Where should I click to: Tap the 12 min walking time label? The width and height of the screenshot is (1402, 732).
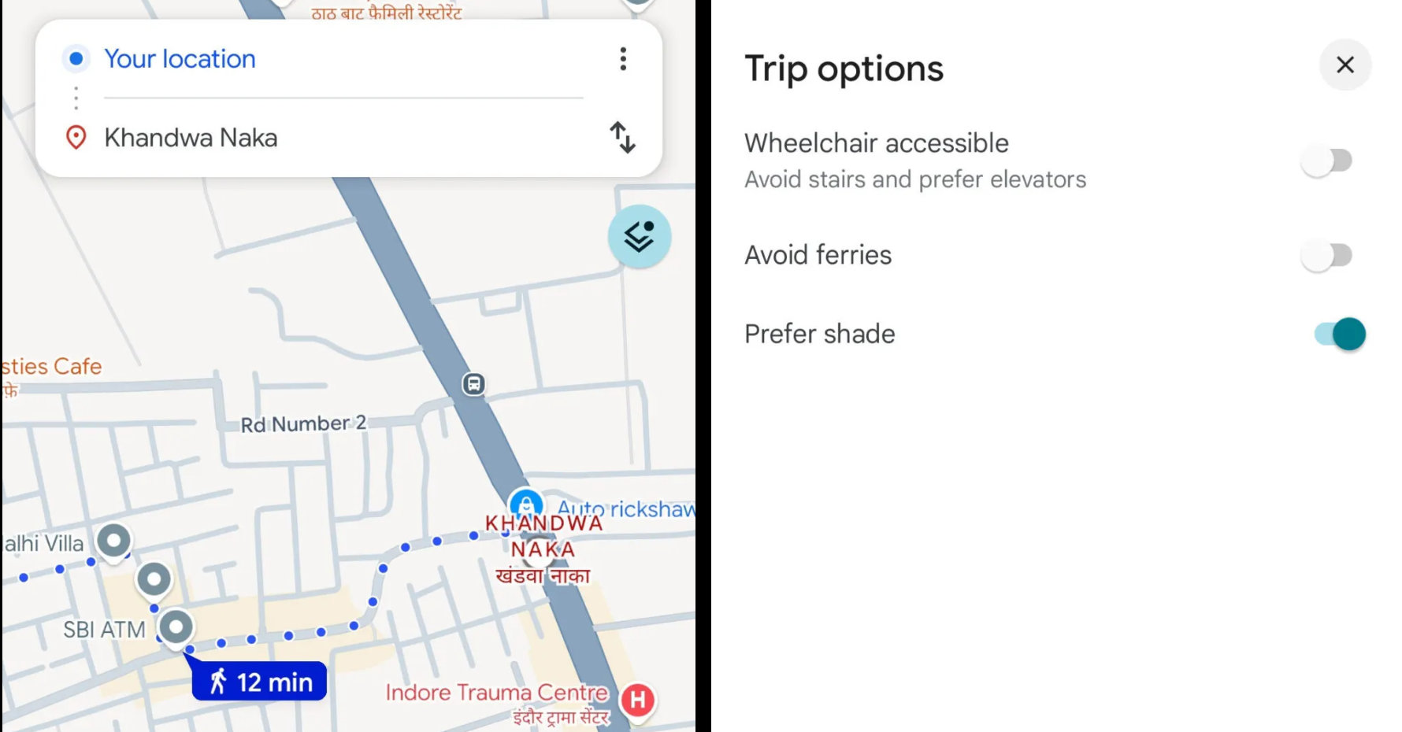pyautogui.click(x=260, y=682)
